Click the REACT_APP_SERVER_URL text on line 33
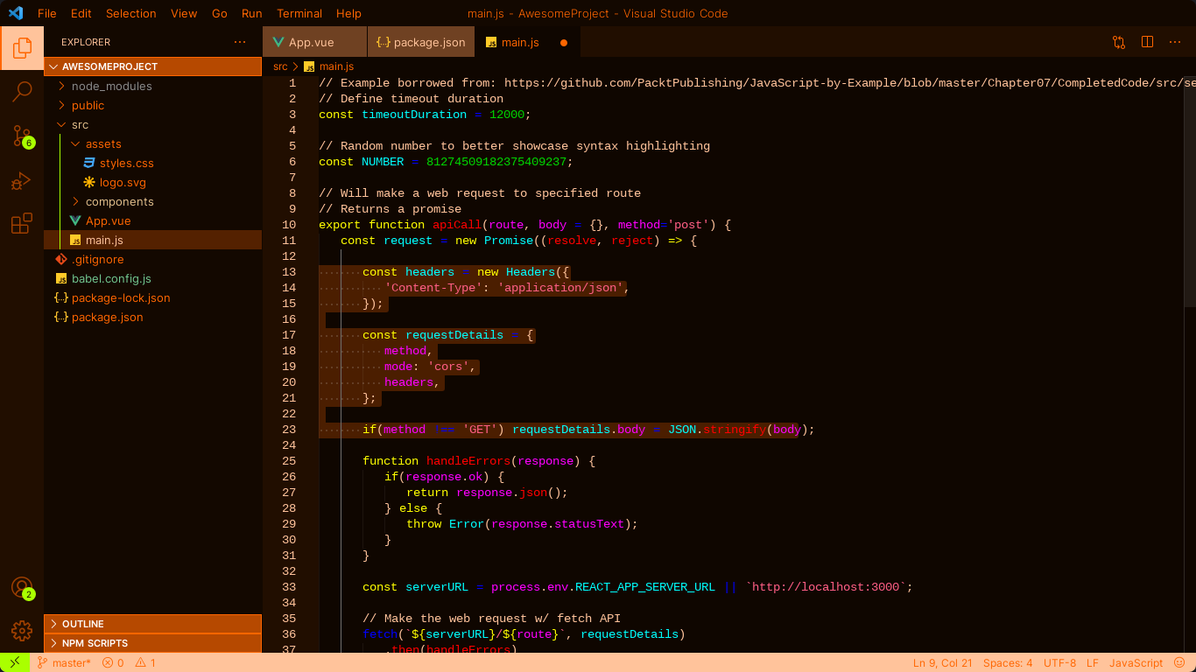1196x672 pixels. [x=645, y=587]
